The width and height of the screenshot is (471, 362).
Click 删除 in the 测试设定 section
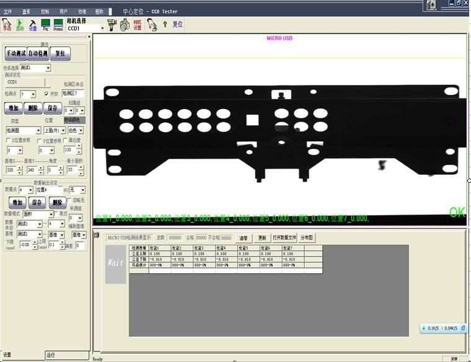(33, 108)
